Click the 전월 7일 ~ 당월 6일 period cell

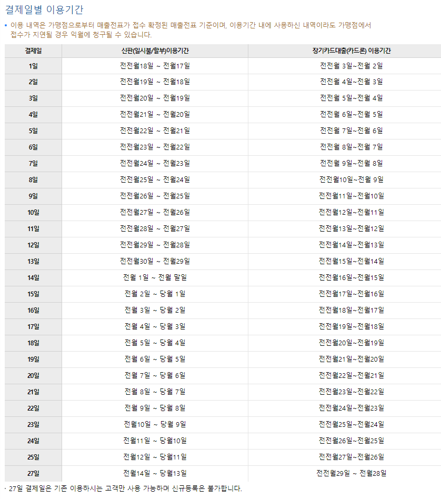[x=155, y=376]
